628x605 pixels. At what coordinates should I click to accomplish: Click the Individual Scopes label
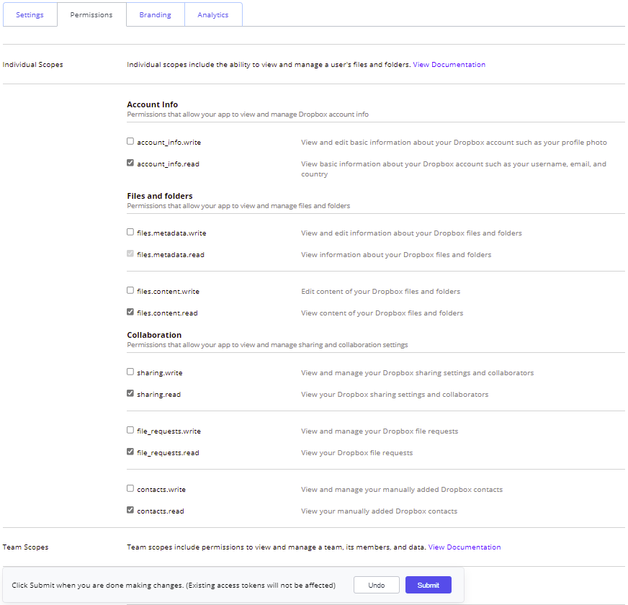pyautogui.click(x=33, y=65)
